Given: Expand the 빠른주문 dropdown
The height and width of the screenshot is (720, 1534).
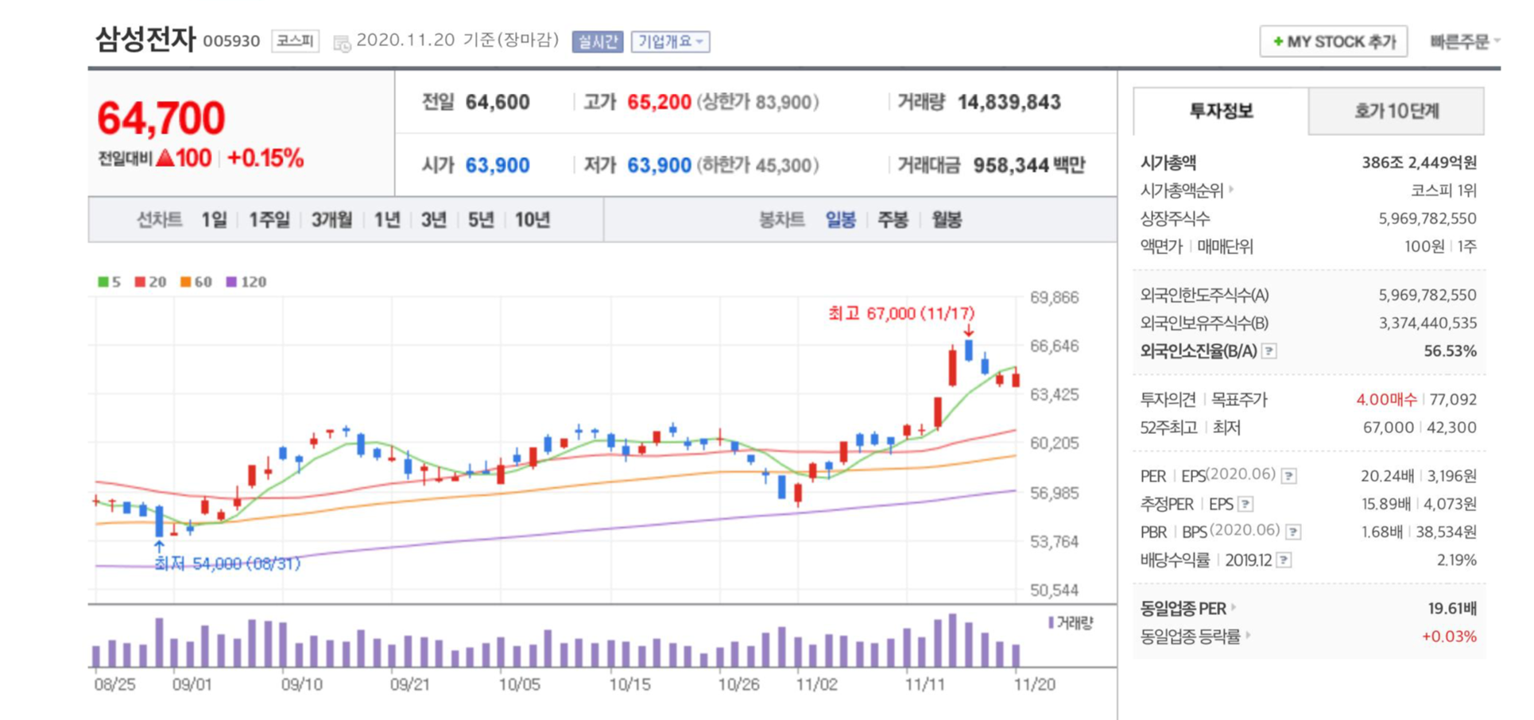Looking at the screenshot, I should 1465,41.
